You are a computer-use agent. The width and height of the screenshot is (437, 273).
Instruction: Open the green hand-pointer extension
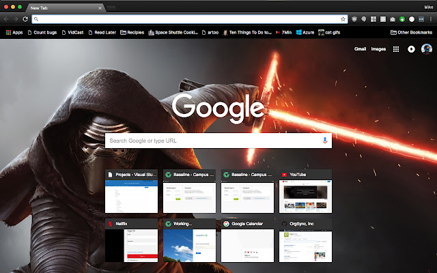click(x=402, y=19)
